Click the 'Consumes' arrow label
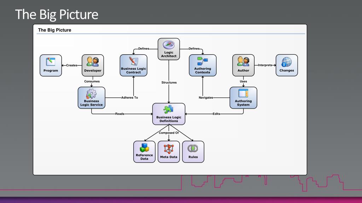The height and width of the screenshot is (203, 362). coord(92,81)
